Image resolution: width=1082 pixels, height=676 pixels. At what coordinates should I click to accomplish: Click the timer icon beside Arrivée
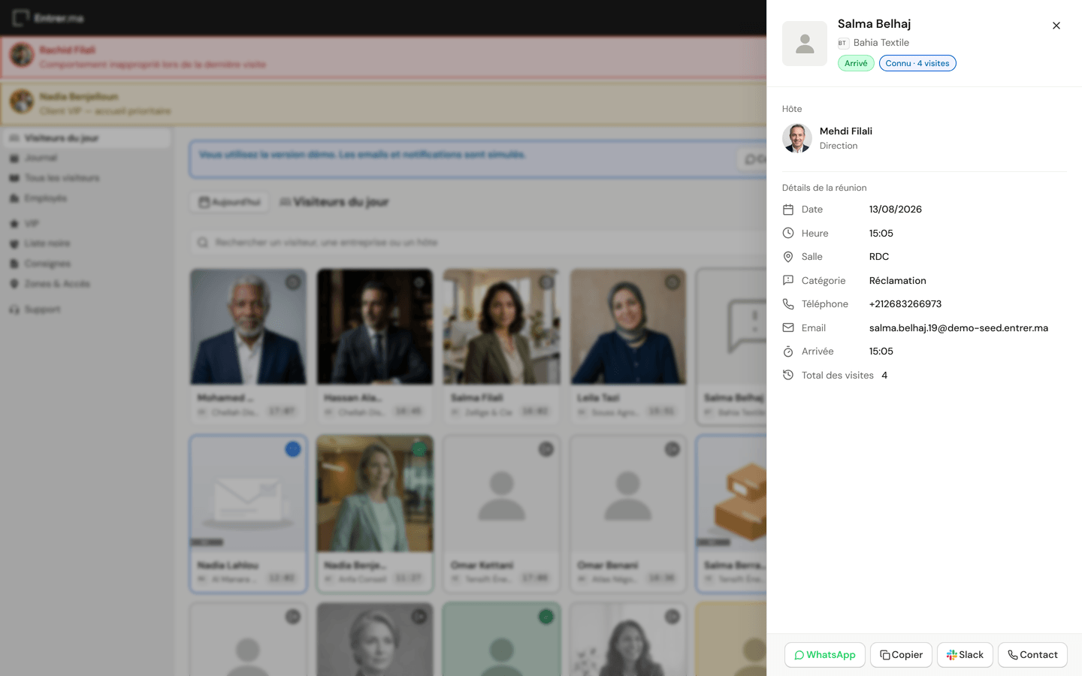coord(788,352)
